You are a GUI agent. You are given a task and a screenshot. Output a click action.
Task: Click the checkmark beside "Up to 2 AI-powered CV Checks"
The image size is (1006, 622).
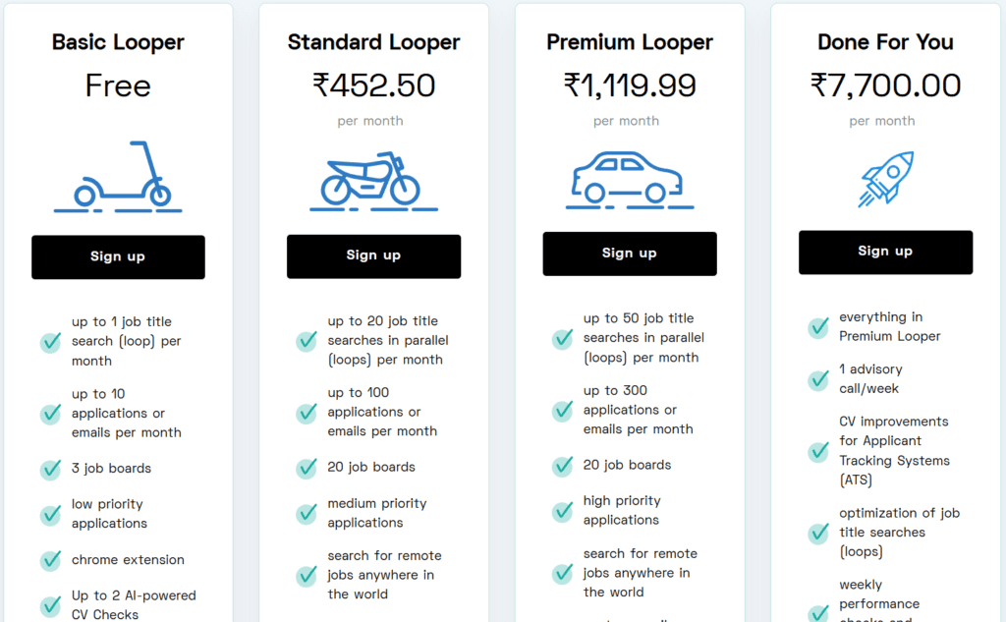point(50,606)
